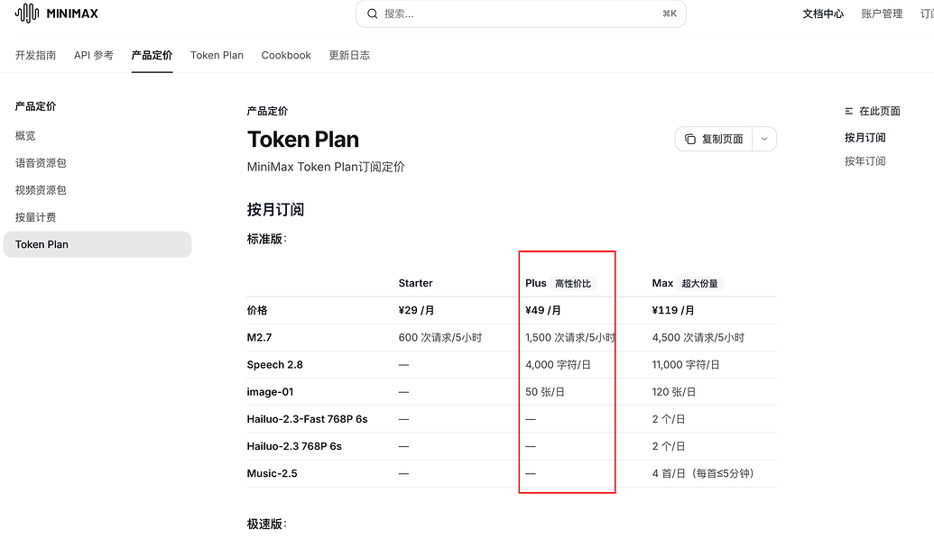Open the 更新日志 tab
The height and width of the screenshot is (557, 934).
click(349, 55)
